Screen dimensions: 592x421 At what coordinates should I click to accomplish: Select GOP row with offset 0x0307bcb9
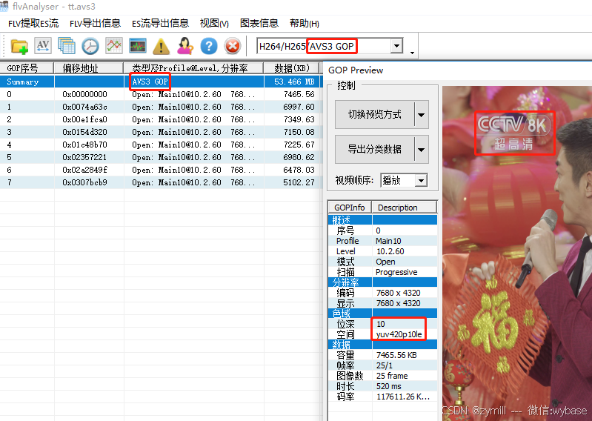[x=161, y=182]
